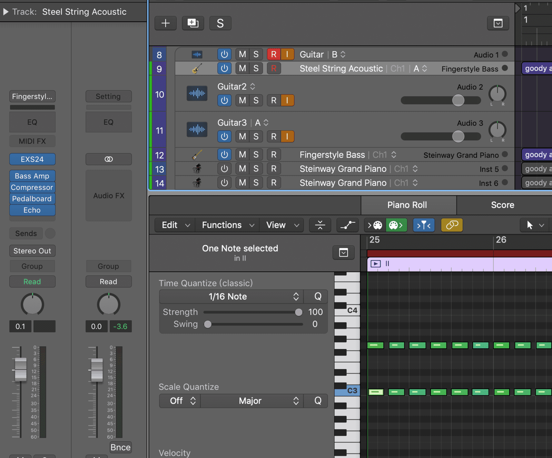The height and width of the screenshot is (458, 552).
Task: Toggle the green MIDI Out palette button
Action: [396, 225]
